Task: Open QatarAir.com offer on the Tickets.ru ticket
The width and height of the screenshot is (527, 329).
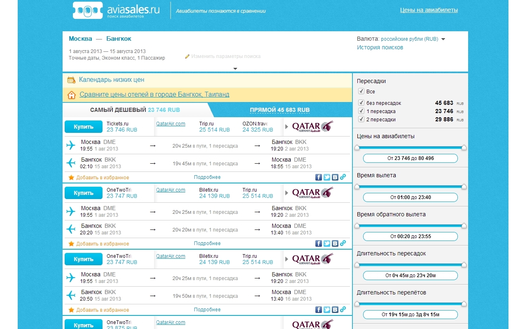Action: 170,123
